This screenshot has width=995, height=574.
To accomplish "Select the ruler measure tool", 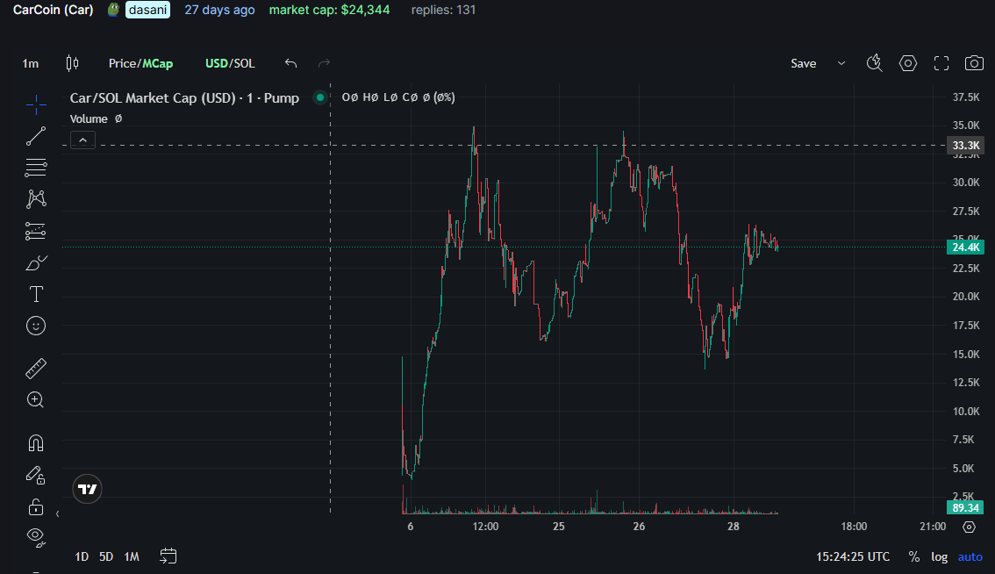I will (x=36, y=369).
